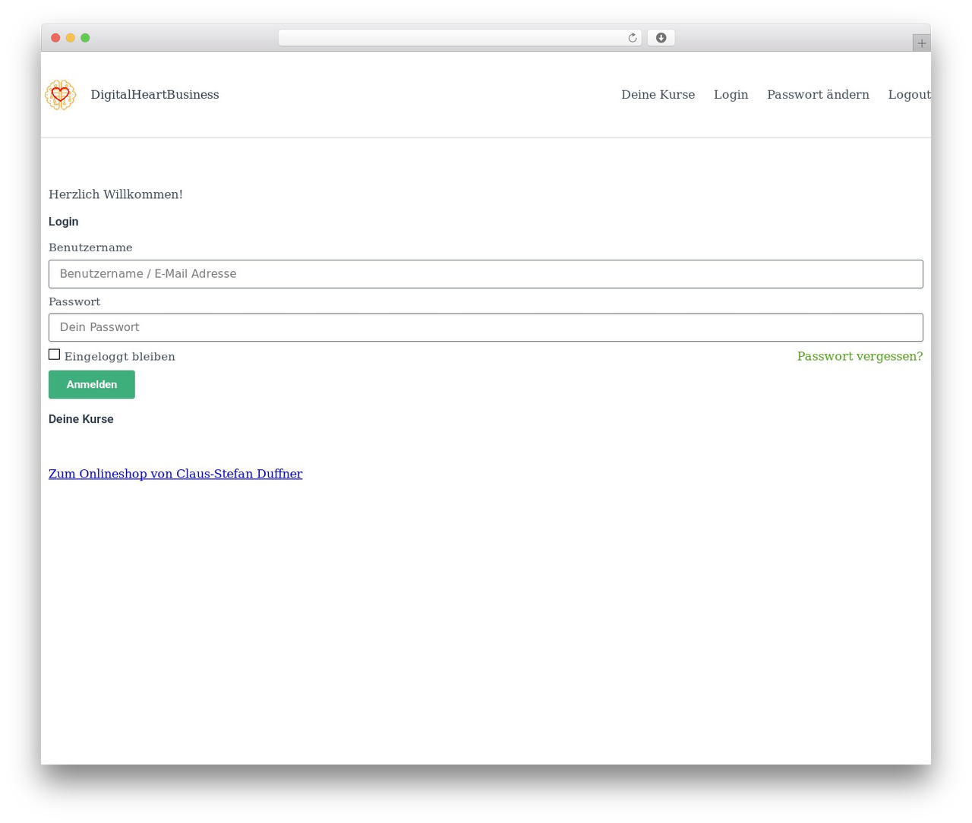Reload the page with the refresh icon
The image size is (972, 823).
click(x=633, y=38)
